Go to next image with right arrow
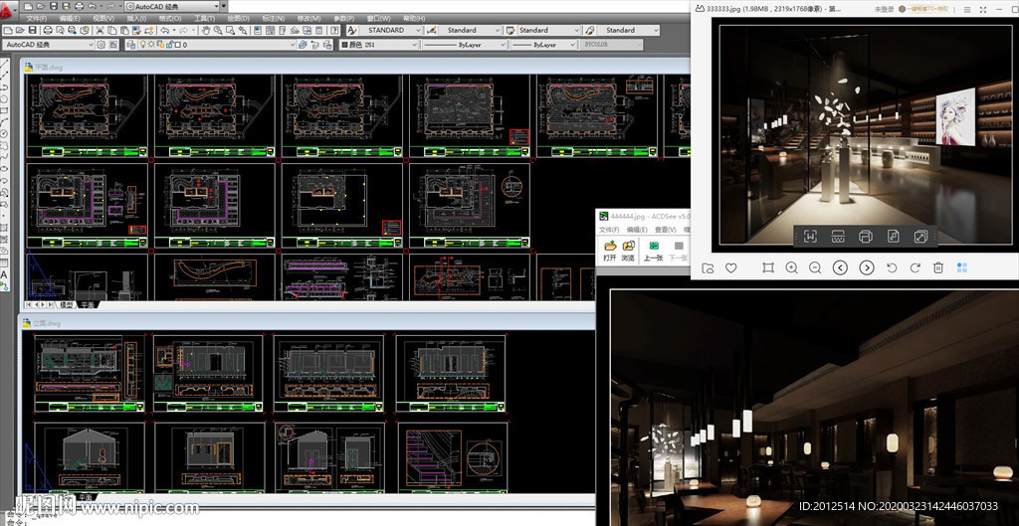Image resolution: width=1019 pixels, height=526 pixels. 866,267
